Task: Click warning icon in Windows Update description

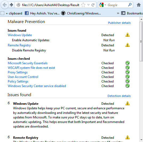Action: pyautogui.click(x=128, y=103)
